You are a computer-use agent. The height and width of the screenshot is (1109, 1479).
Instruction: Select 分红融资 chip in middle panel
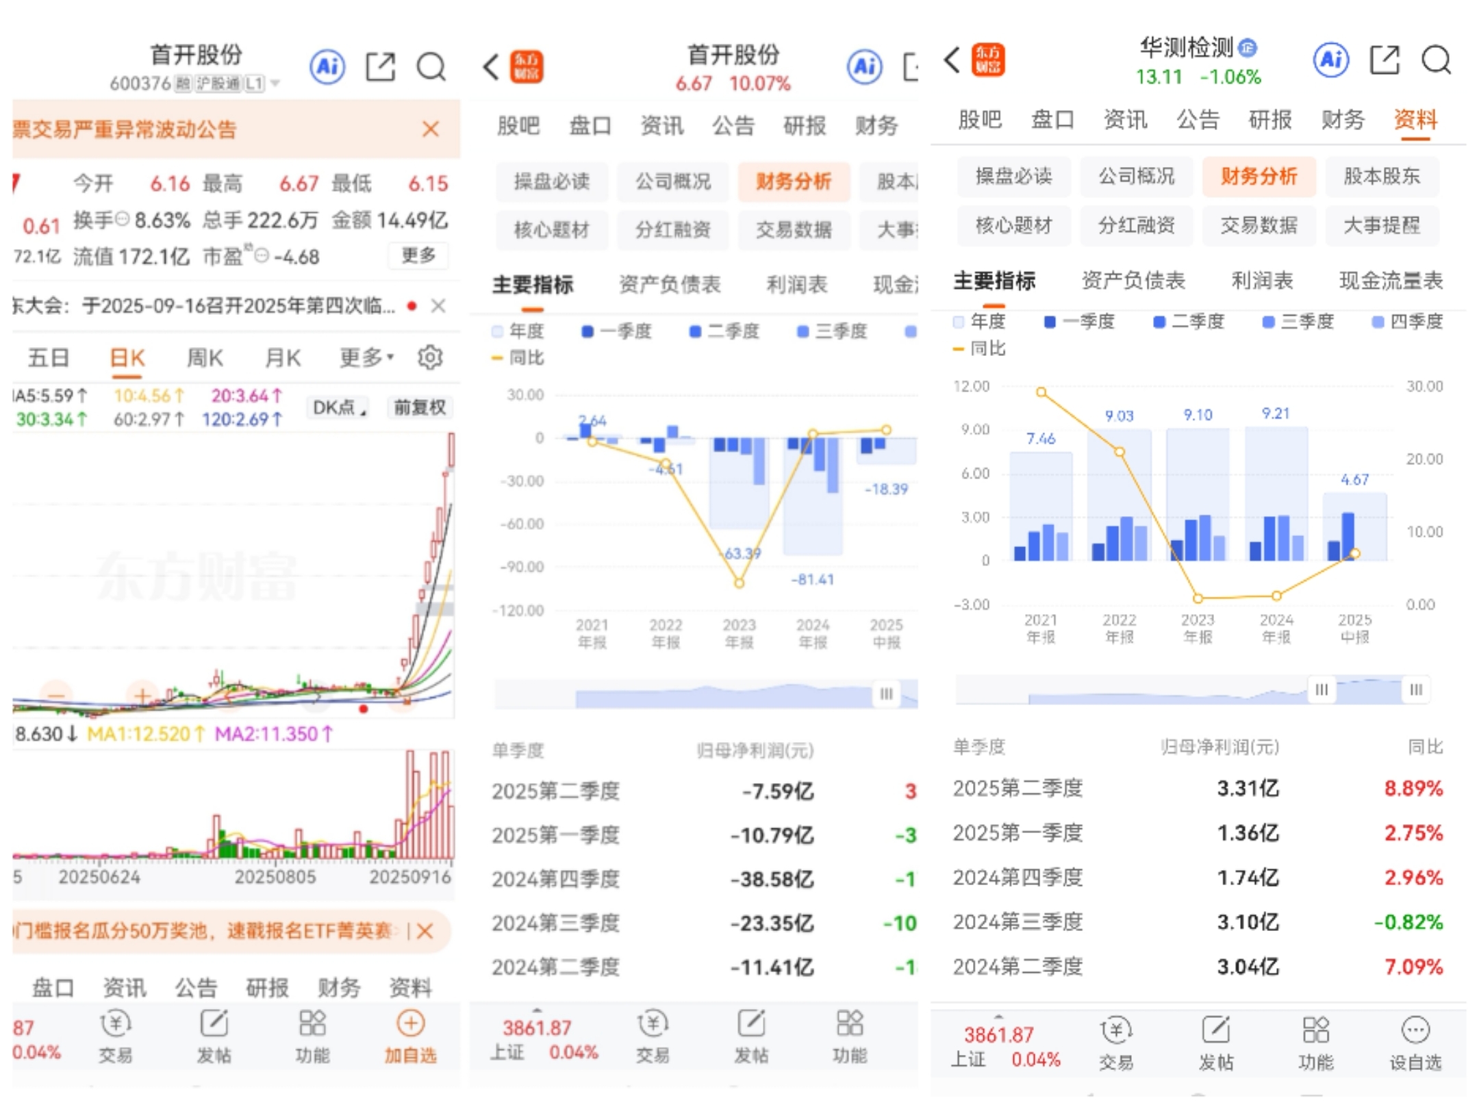point(673,229)
